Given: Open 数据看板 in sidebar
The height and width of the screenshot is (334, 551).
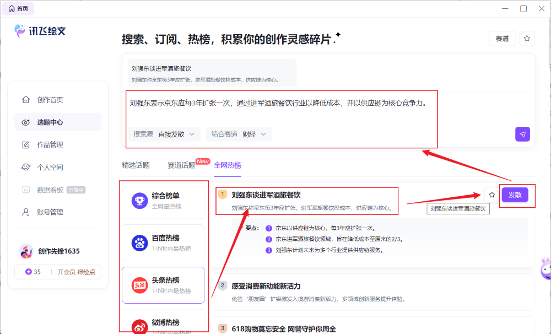Looking at the screenshot, I should 50,190.
